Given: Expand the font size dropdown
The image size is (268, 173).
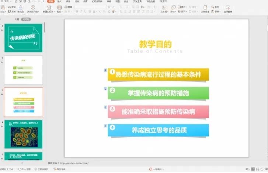Looking at the screenshot, I should tap(105, 7).
